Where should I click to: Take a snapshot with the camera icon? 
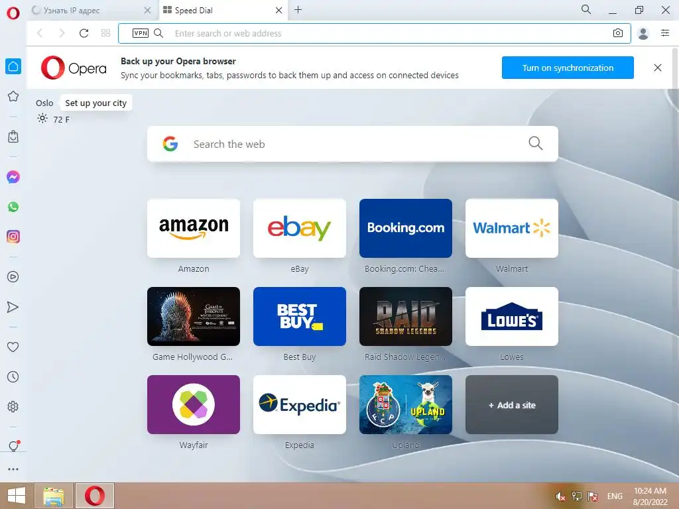point(618,33)
